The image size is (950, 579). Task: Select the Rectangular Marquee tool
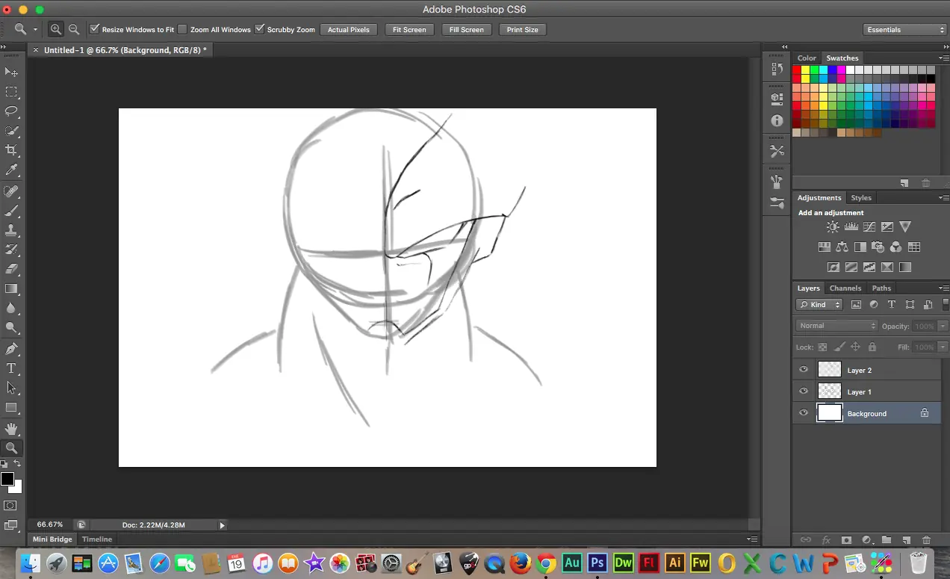pyautogui.click(x=12, y=92)
